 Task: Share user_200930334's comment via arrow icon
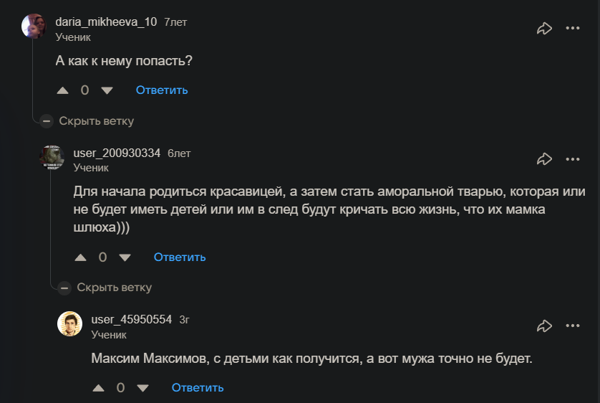[544, 159]
